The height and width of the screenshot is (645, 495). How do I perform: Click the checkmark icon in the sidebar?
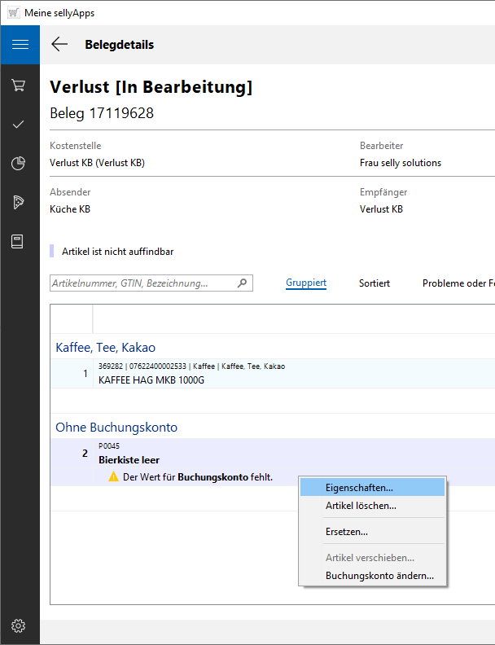20,124
